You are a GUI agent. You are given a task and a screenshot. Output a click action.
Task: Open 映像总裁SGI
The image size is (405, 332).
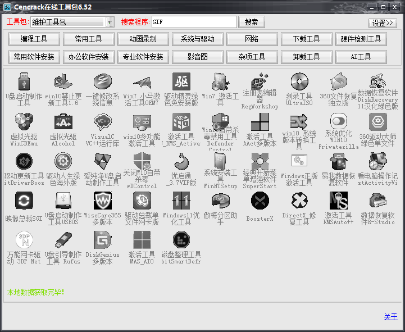(24, 201)
